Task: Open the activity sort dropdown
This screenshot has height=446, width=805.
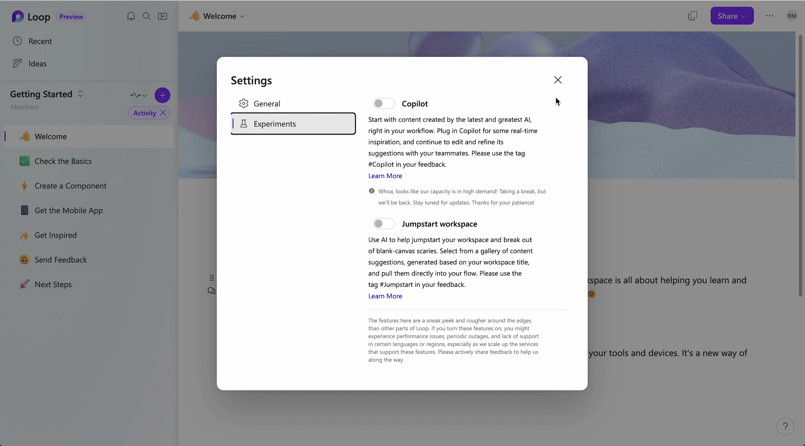Action: point(138,95)
